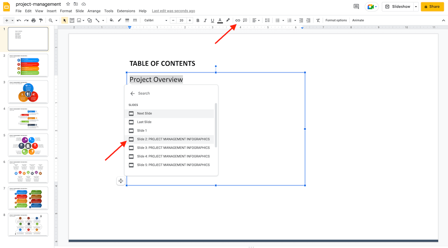448x248 pixels.
Task: Open the Insert image dropdown arrow
Action: (84, 20)
